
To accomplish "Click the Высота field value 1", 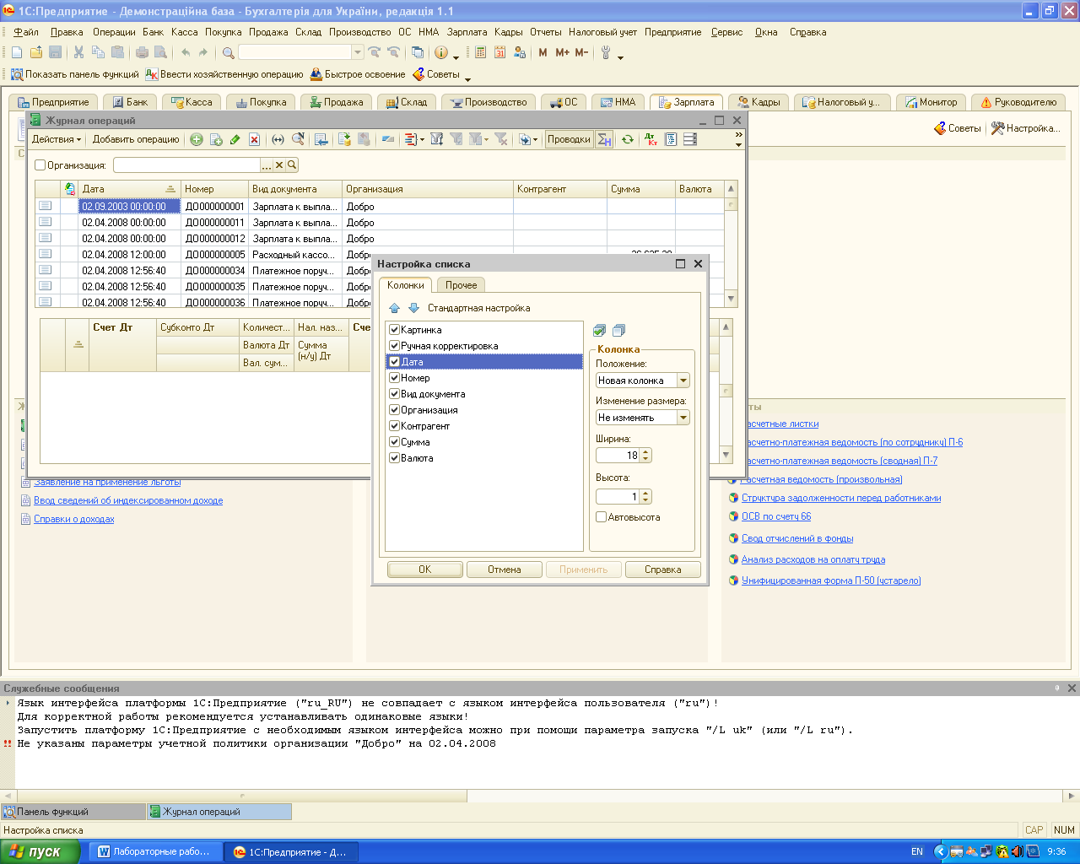I will tap(618, 497).
